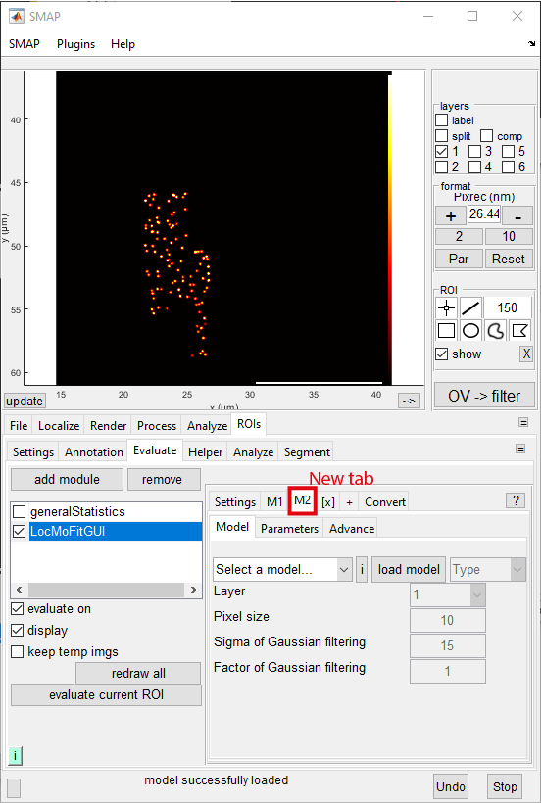
Task: Select the polygon ROI tool
Action: [519, 331]
